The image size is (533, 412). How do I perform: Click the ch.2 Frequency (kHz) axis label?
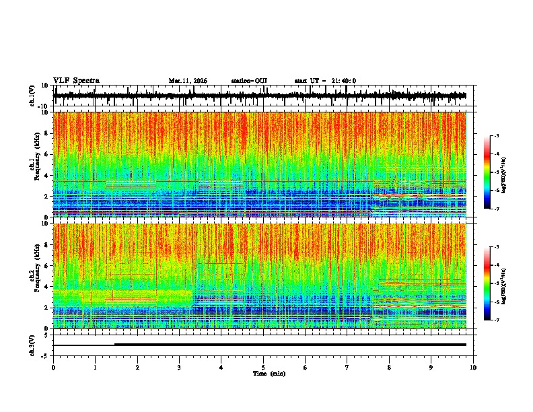36,268
